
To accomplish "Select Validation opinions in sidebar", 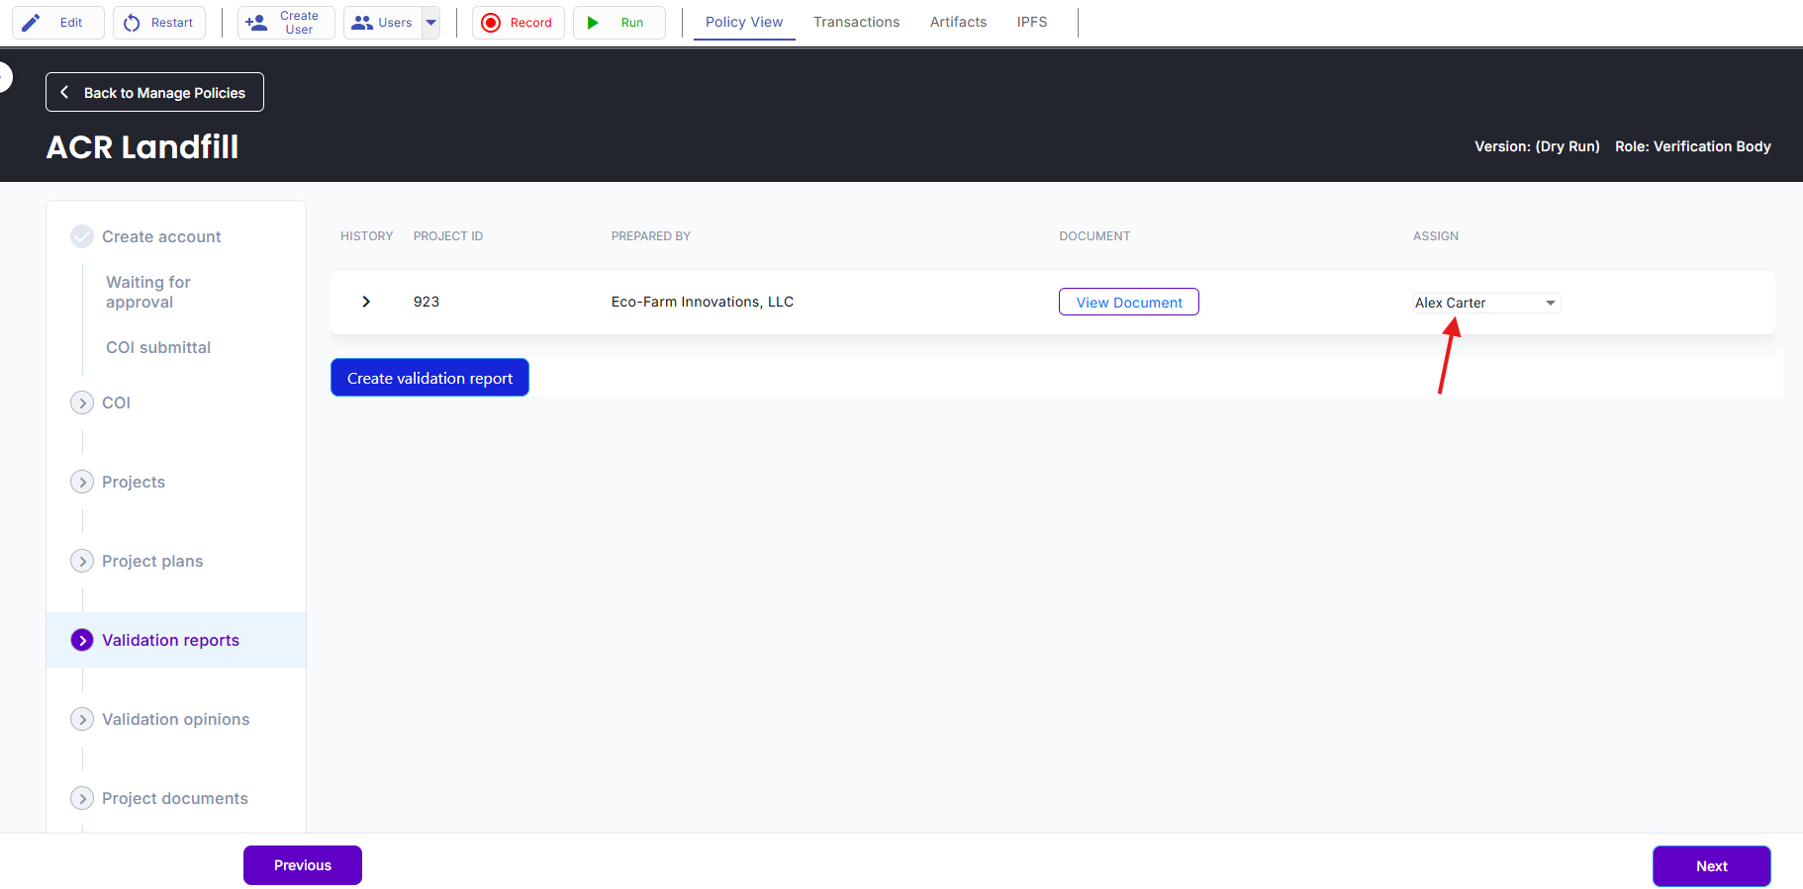I will pos(176,719).
